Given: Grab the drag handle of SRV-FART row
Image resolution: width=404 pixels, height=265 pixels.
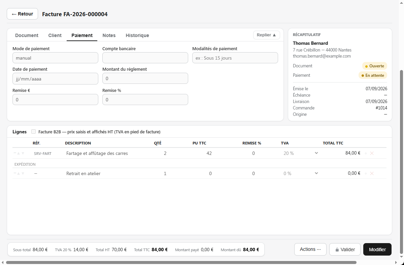Looking at the screenshot, I should (x=15, y=153).
